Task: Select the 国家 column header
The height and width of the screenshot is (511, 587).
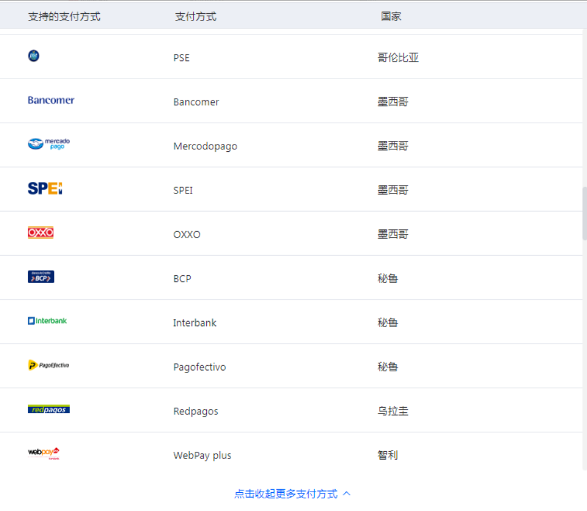Action: 392,16
